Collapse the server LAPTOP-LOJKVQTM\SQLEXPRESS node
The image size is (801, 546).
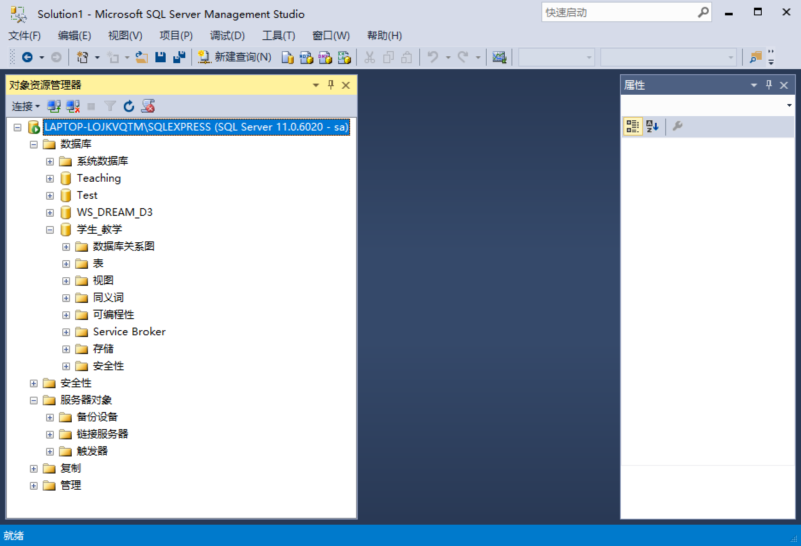[x=18, y=127]
